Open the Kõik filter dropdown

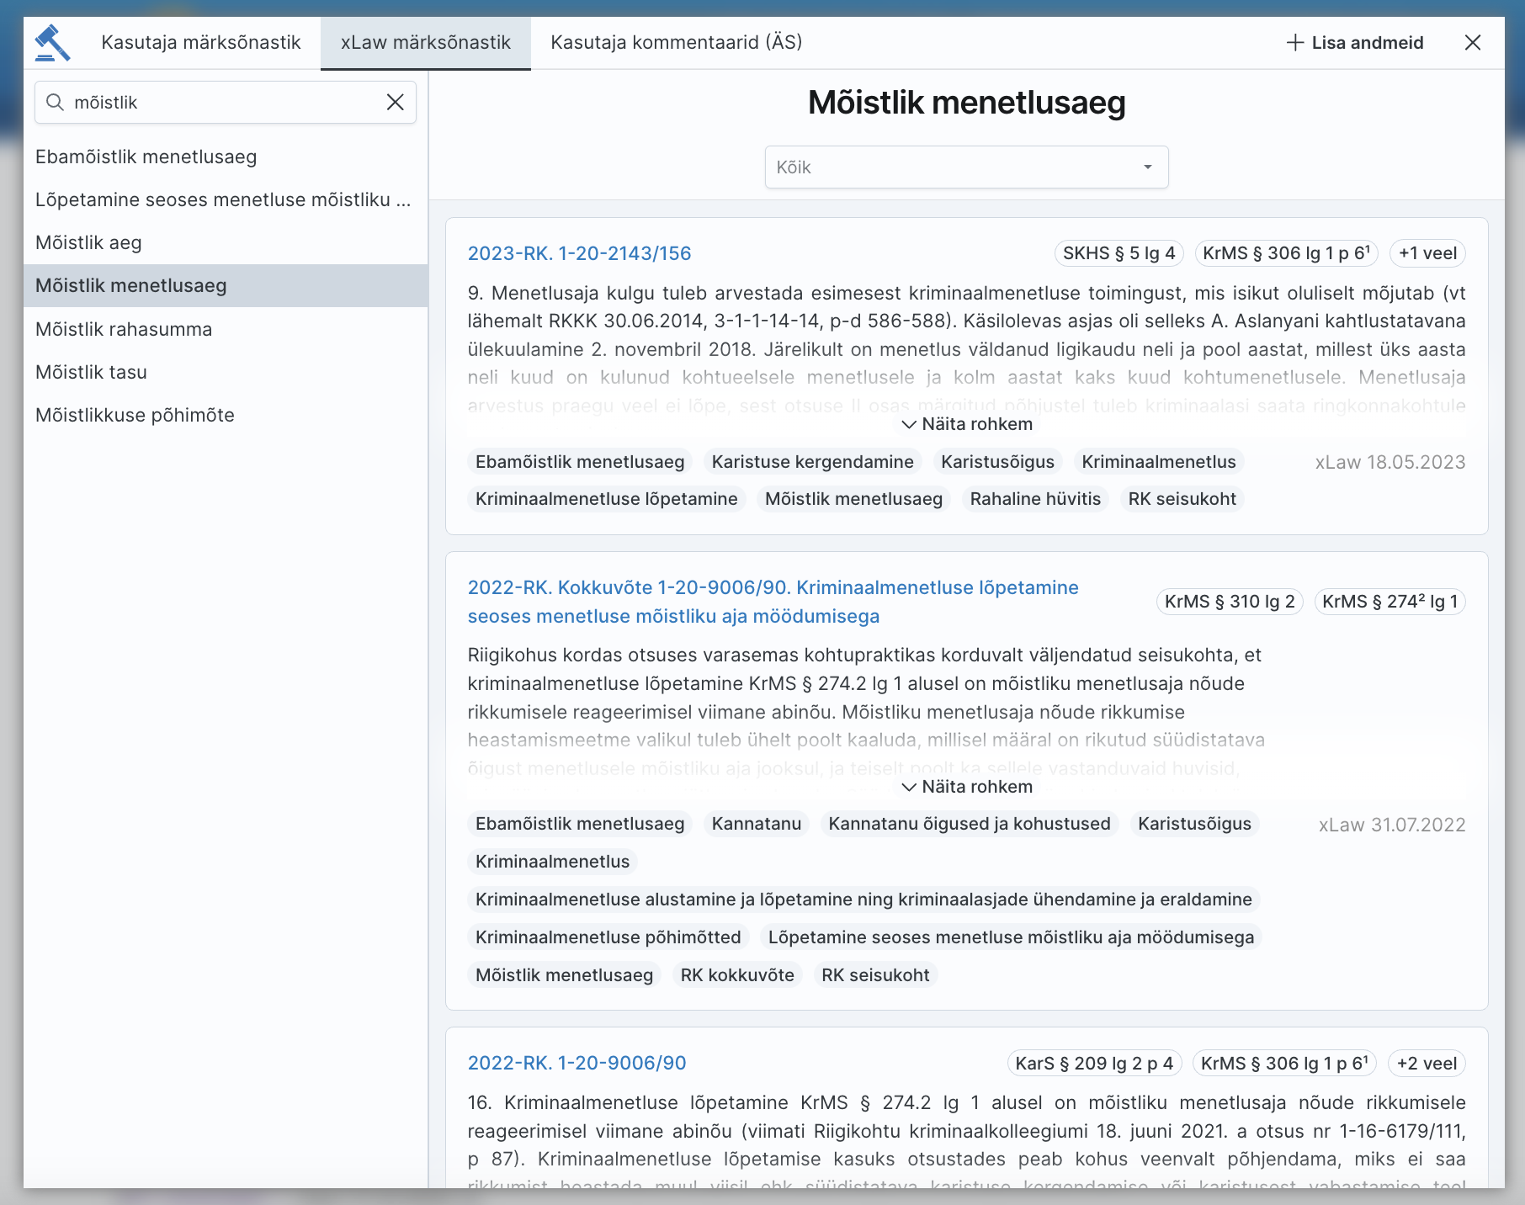pos(965,167)
